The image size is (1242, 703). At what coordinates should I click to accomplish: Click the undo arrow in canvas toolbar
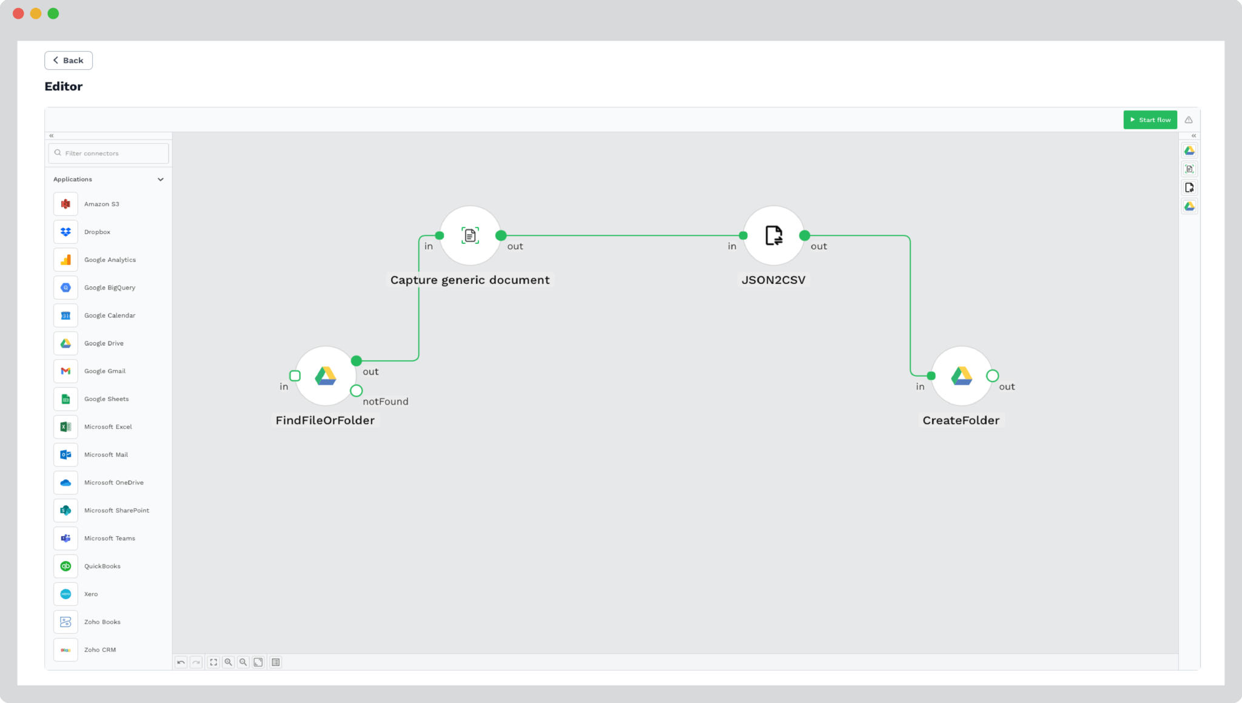click(180, 662)
